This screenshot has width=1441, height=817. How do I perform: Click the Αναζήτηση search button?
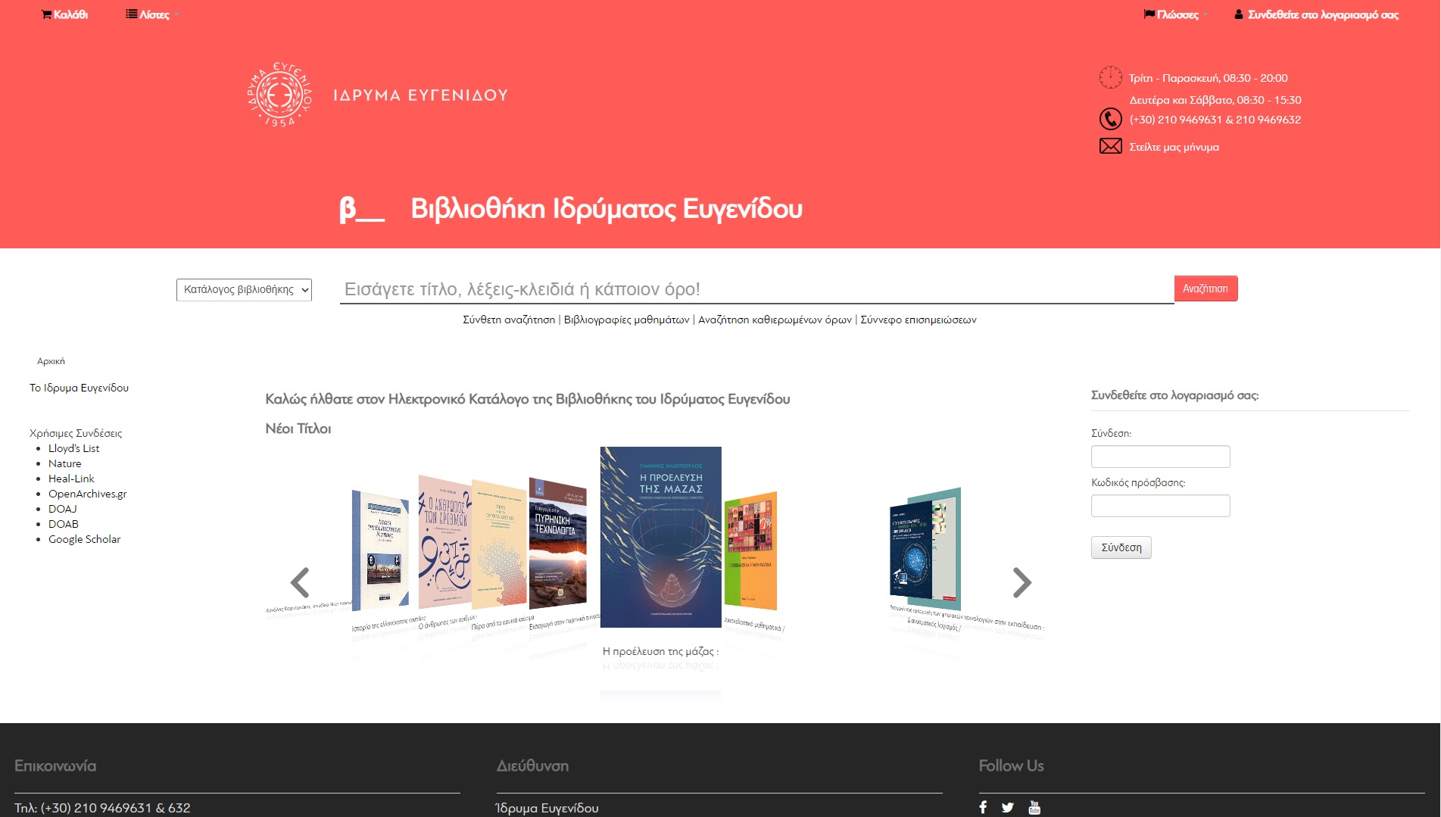1206,288
